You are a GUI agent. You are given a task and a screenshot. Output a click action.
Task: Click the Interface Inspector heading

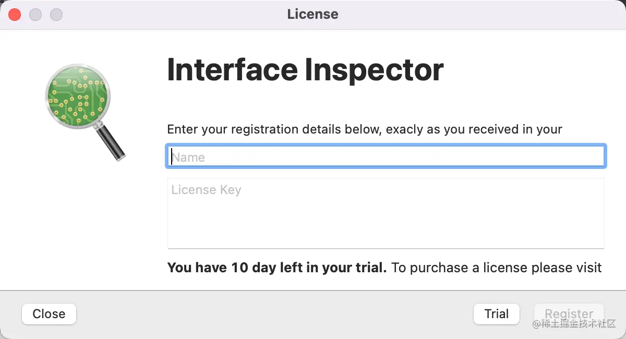point(305,70)
